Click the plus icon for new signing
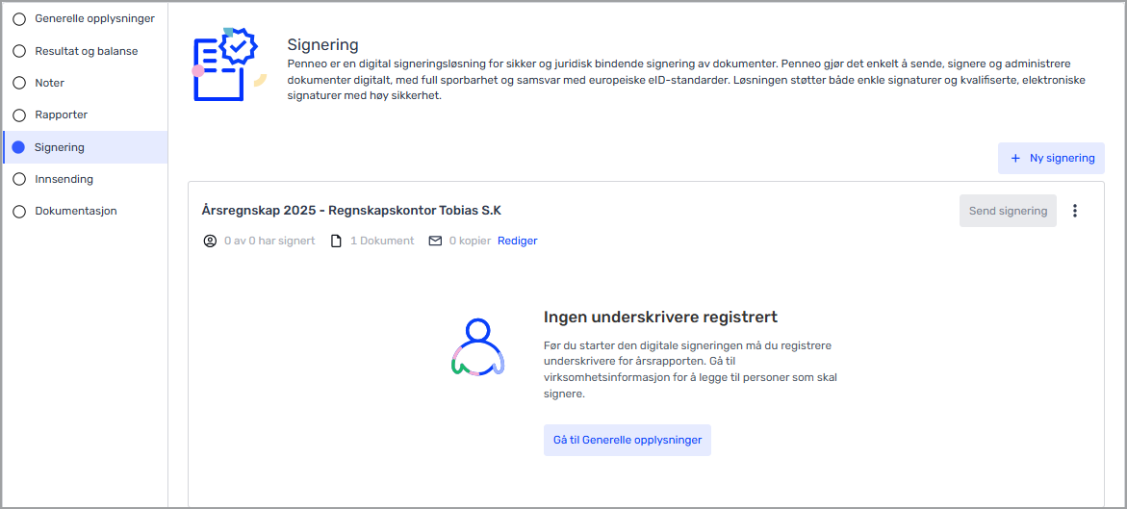The height and width of the screenshot is (509, 1127). [x=1015, y=158]
